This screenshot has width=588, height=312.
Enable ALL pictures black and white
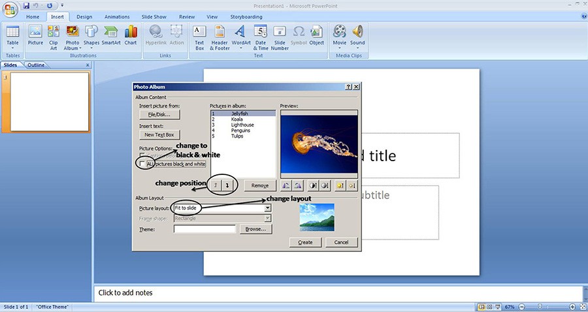(142, 164)
